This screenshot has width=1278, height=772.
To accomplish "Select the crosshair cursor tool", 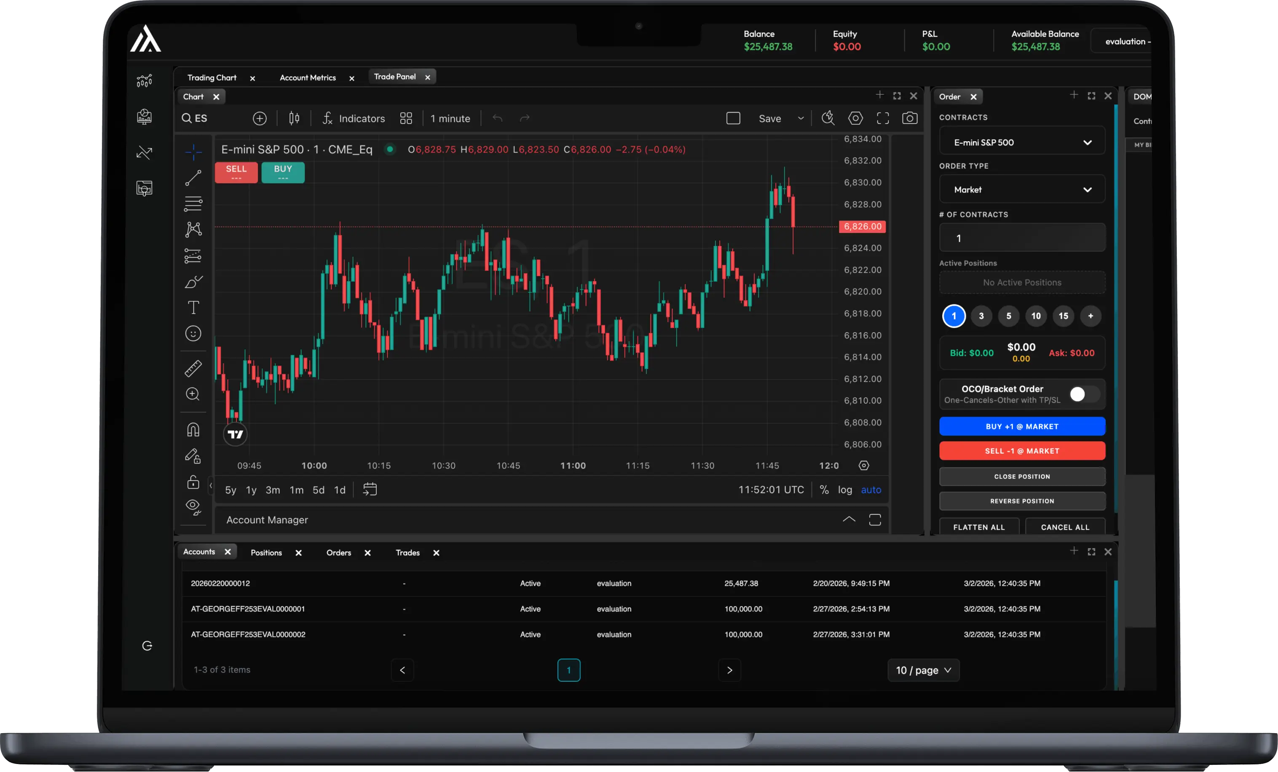I will [x=193, y=152].
